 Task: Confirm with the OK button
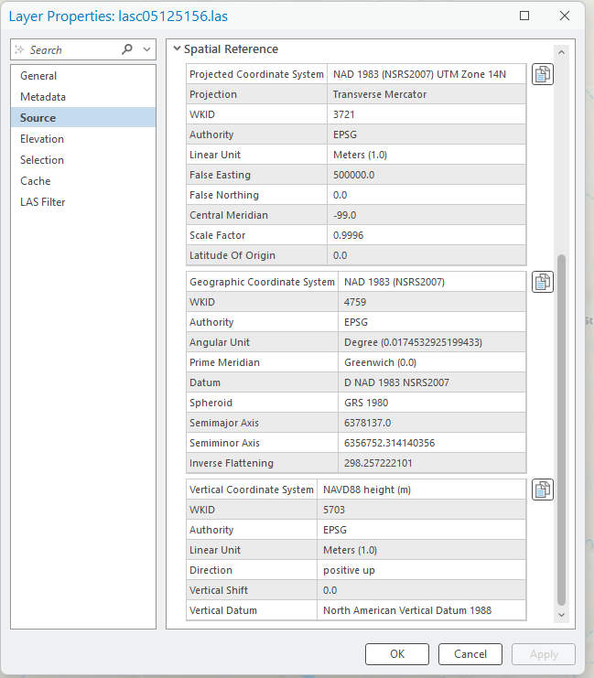[x=397, y=654]
